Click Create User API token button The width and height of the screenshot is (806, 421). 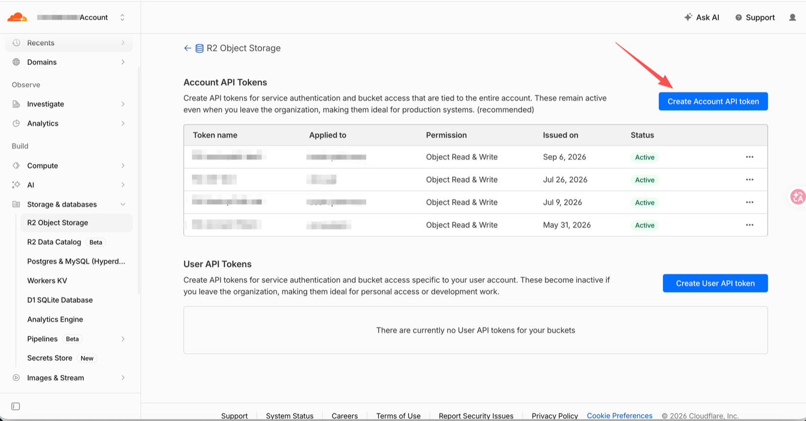click(715, 283)
